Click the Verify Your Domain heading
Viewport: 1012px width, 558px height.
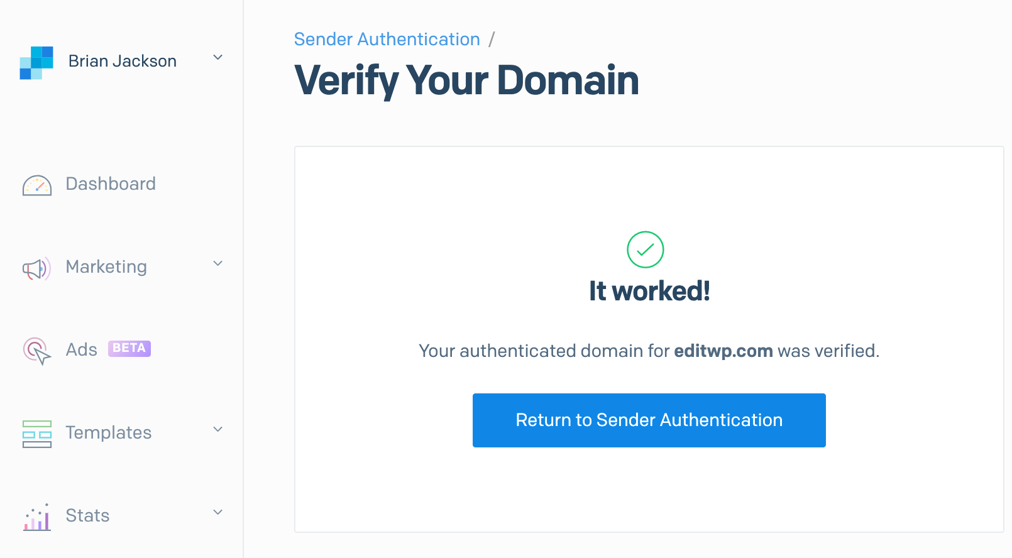point(467,80)
